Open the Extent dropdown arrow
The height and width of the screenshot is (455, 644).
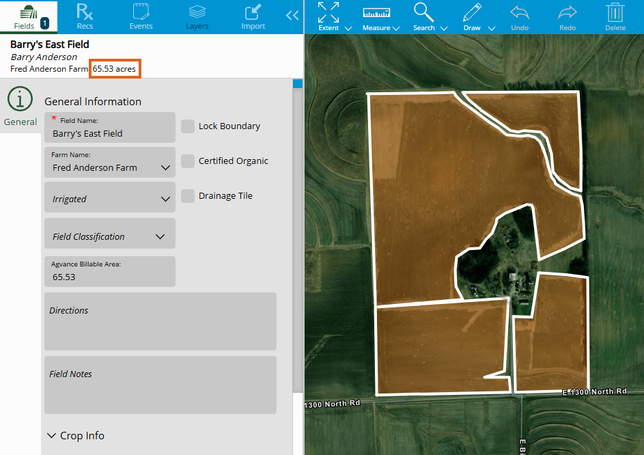click(x=348, y=29)
